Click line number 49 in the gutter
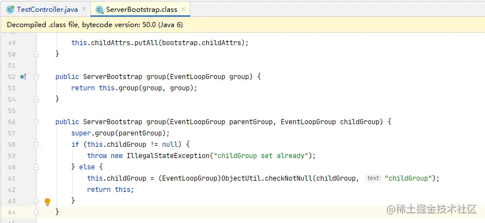The image size is (485, 223). 12,43
